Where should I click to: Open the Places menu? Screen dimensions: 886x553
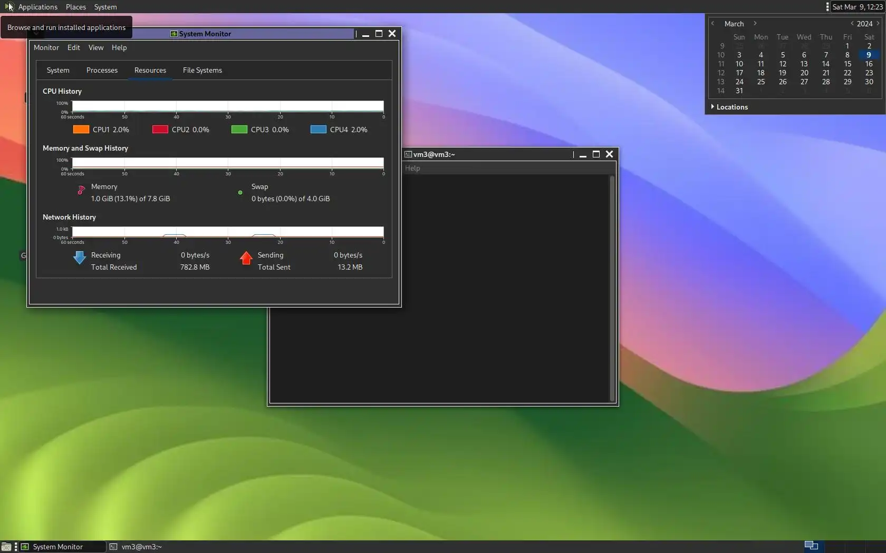tap(76, 7)
